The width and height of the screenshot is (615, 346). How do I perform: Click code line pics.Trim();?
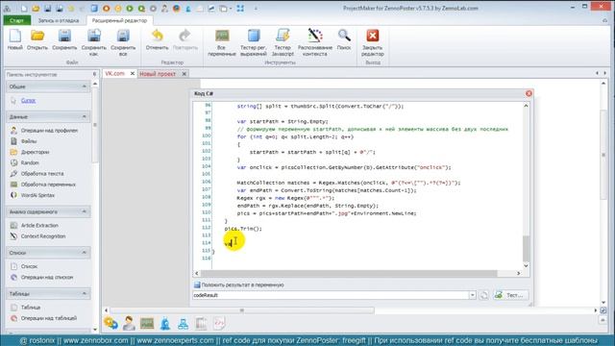click(243, 229)
